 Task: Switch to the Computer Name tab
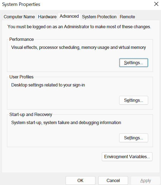19,17
